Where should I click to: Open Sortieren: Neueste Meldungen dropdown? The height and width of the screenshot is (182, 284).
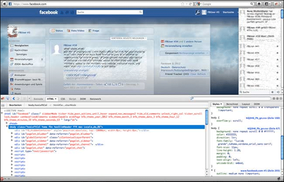click(x=128, y=38)
